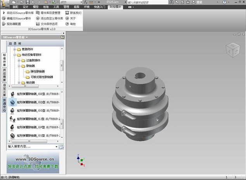The image size is (246, 180).
Task: Select the 标准件库 side tab
Action: 4,60
